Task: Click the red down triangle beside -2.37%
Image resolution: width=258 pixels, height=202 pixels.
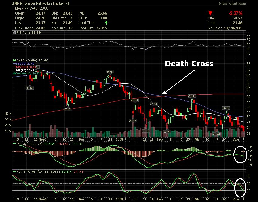Action: pos(210,13)
